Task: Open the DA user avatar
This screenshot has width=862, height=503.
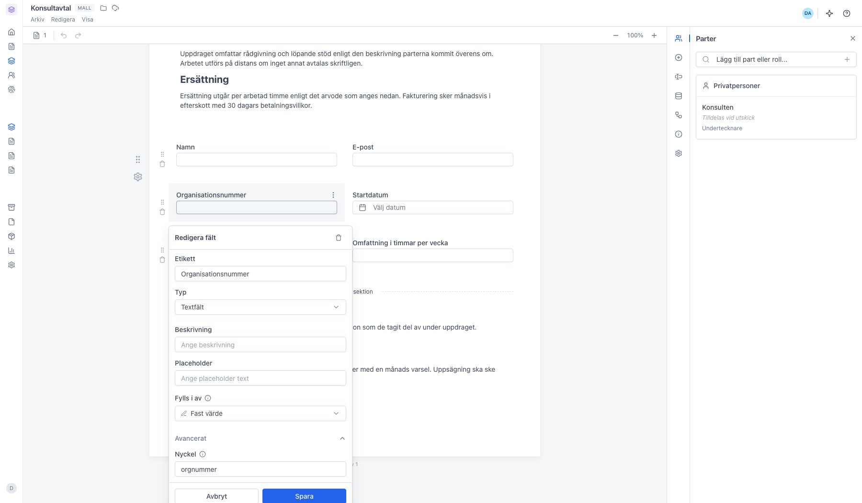Action: click(808, 13)
